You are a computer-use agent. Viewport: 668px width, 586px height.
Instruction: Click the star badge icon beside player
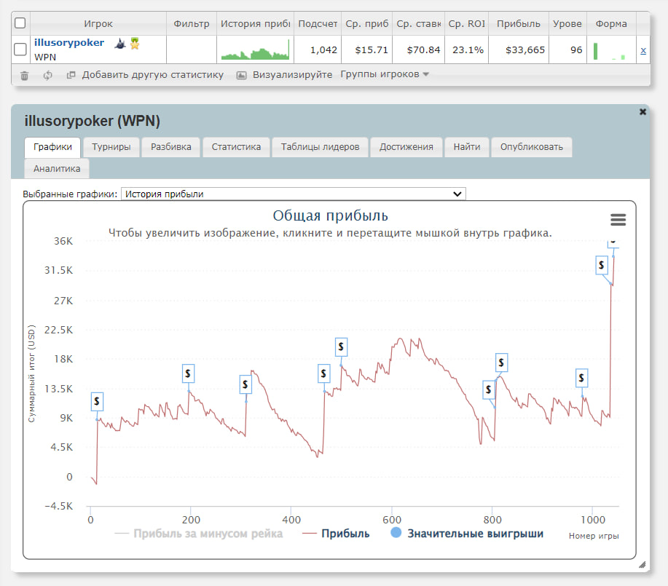[134, 44]
